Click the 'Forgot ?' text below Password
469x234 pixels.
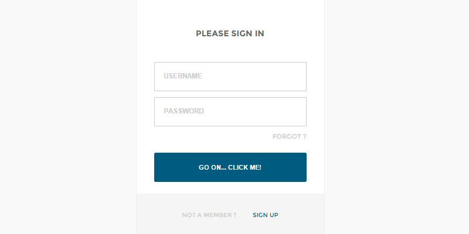pyautogui.click(x=289, y=137)
